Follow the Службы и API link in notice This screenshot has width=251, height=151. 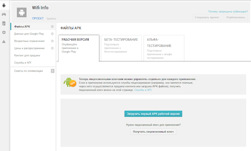[143, 90]
